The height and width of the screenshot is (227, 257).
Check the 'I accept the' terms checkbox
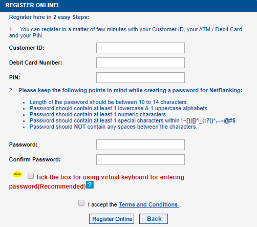81,203
